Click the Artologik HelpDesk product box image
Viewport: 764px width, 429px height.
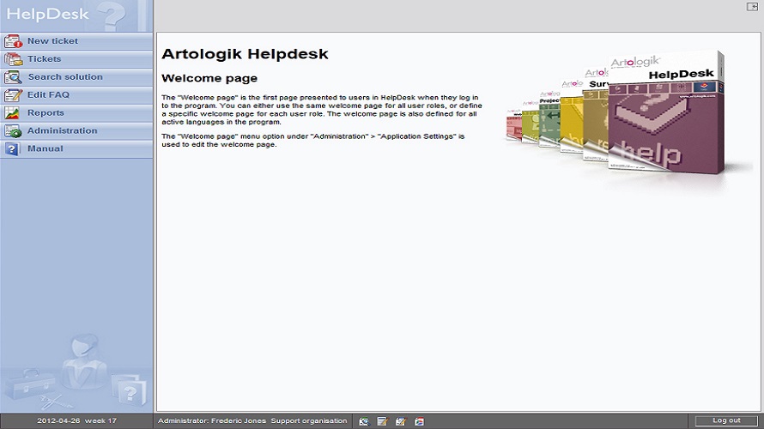pos(666,113)
